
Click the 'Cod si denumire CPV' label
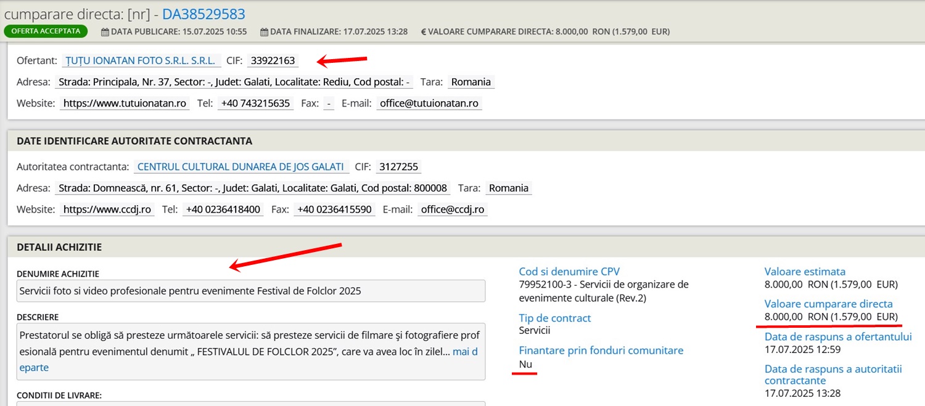click(x=569, y=271)
